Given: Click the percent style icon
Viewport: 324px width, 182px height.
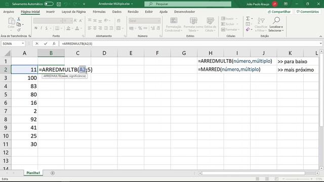Looking at the screenshot, I should [x=140, y=28].
